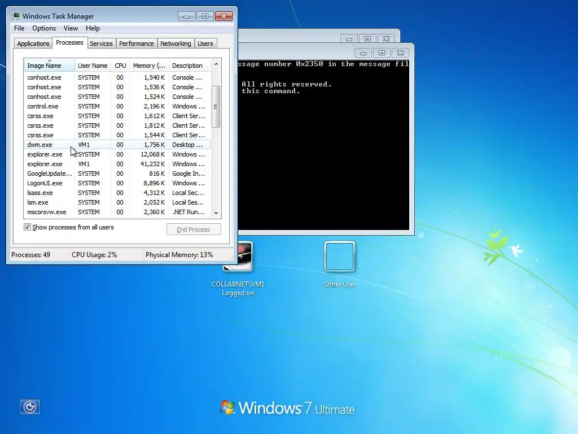Select csrss.exe row using 1,544 K
Image resolution: width=578 pixels, height=434 pixels.
[x=117, y=135]
